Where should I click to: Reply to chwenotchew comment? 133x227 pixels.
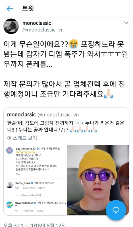coord(40,211)
